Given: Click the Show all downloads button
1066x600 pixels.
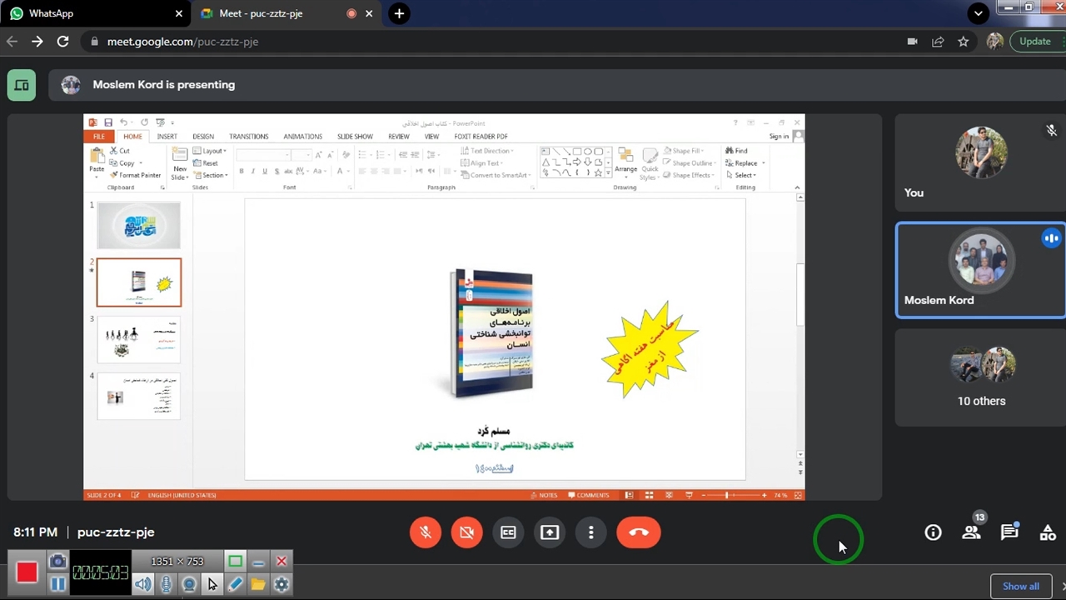Looking at the screenshot, I should (1020, 586).
